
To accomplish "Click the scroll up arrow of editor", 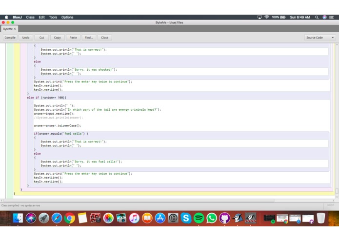I will (x=337, y=45).
